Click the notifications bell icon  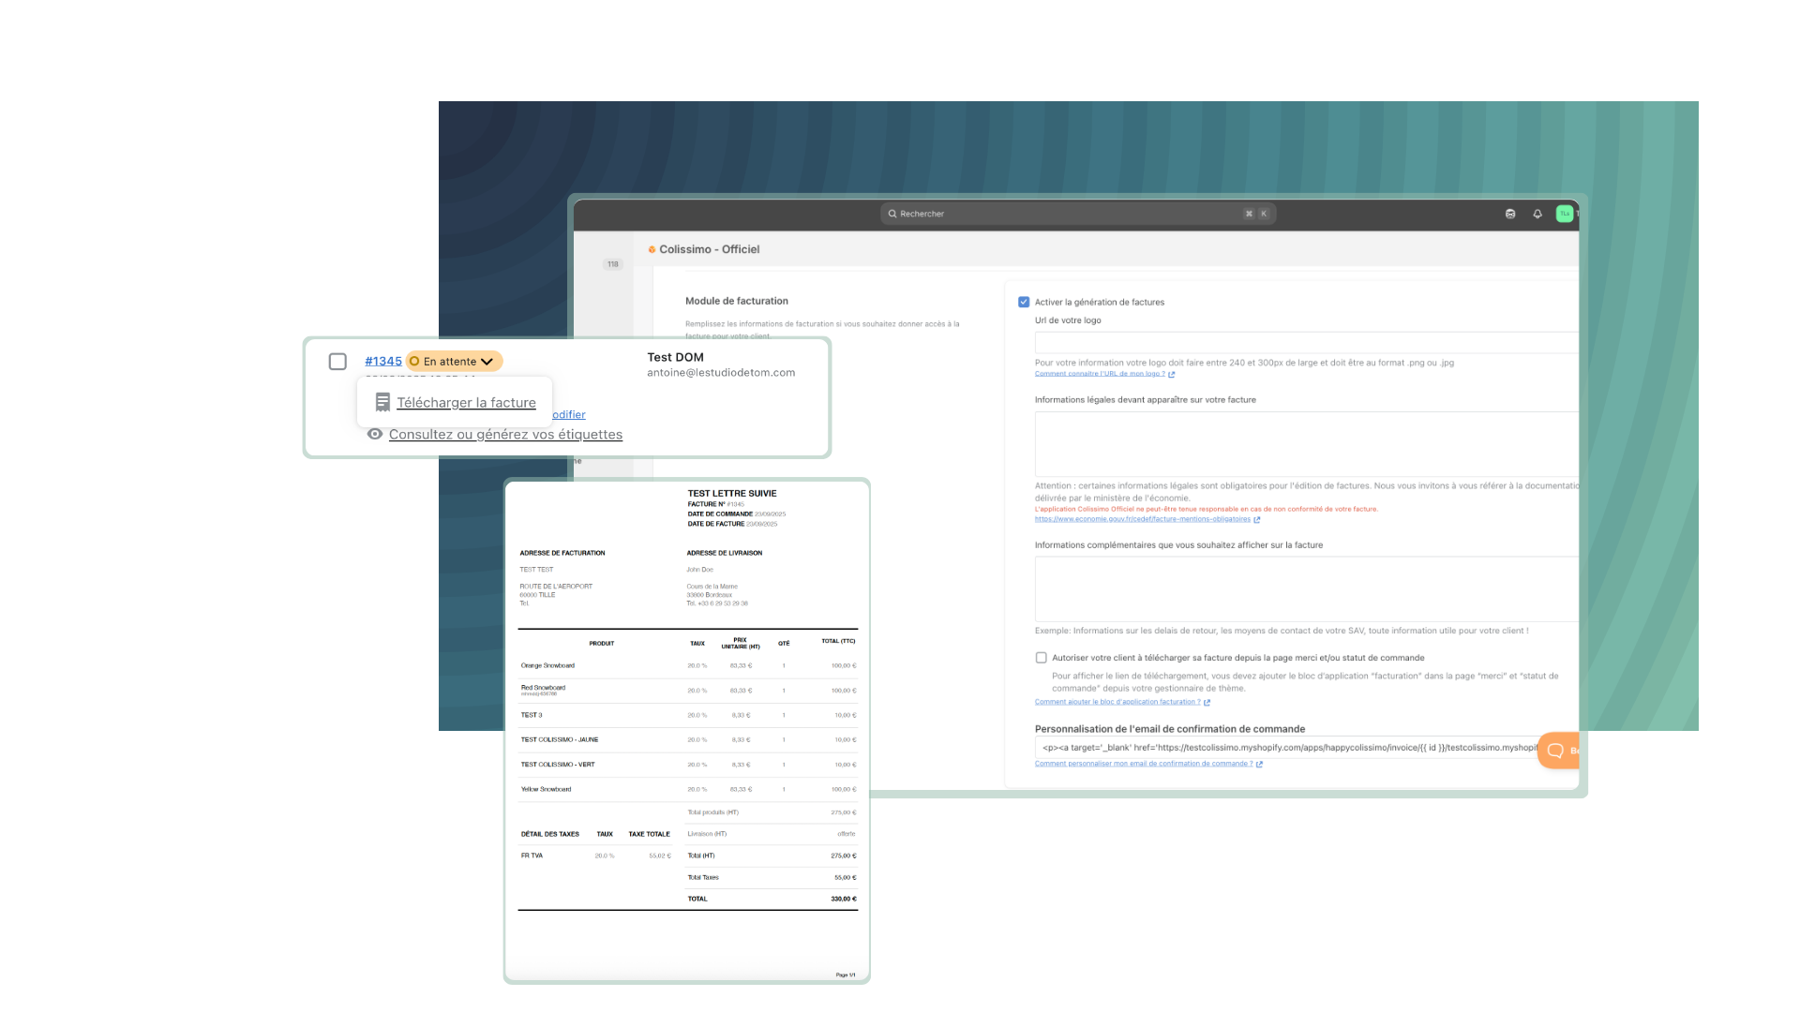coord(1537,214)
